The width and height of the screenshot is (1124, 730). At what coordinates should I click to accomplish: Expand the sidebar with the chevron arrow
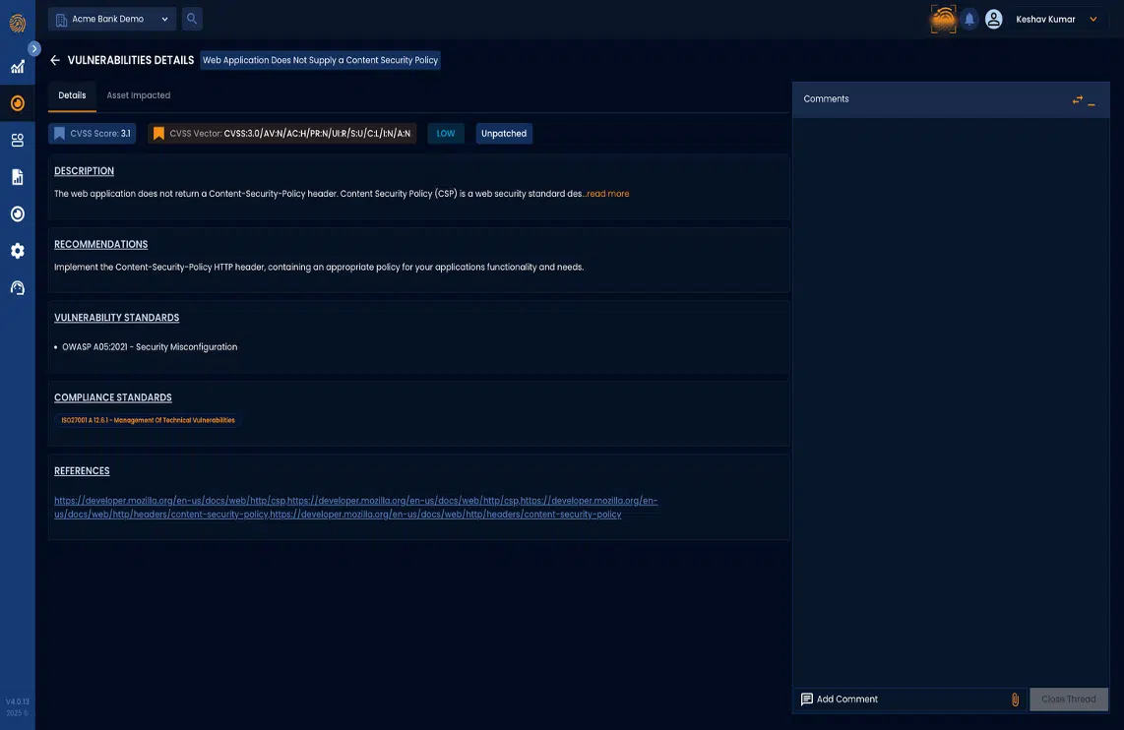(33, 49)
